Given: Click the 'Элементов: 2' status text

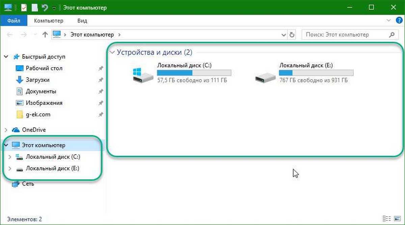Looking at the screenshot, I should [24, 219].
